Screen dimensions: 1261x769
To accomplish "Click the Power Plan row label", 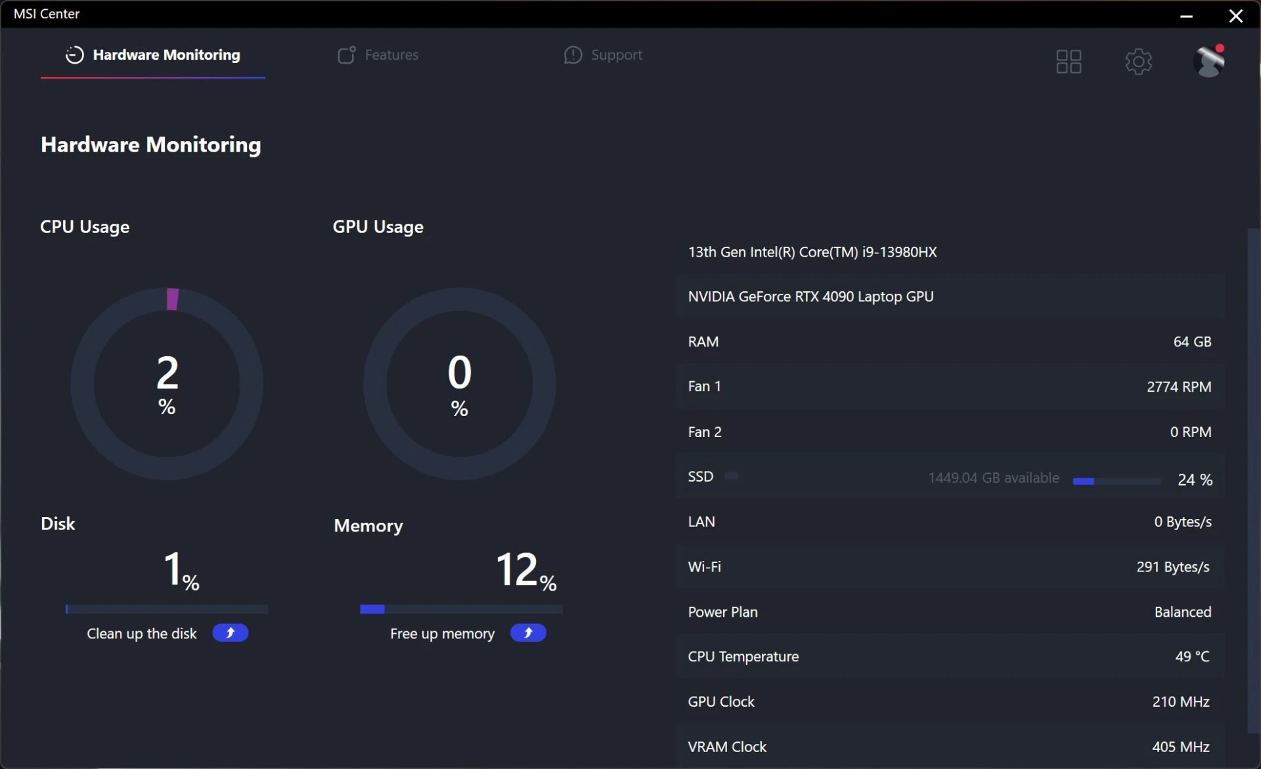I will click(722, 612).
